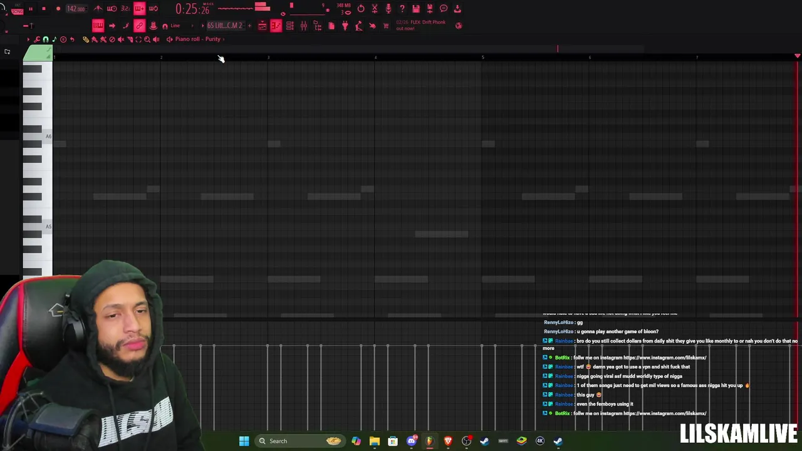802x451 pixels.
Task: Click the taskbar Search box
Action: (x=300, y=441)
